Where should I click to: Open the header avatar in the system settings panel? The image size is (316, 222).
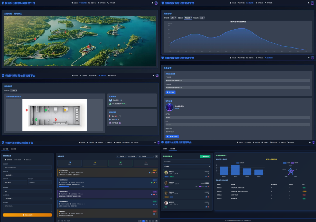tap(313, 58)
